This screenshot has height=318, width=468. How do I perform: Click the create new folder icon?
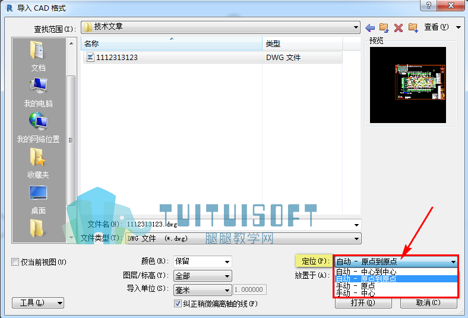coord(413,28)
